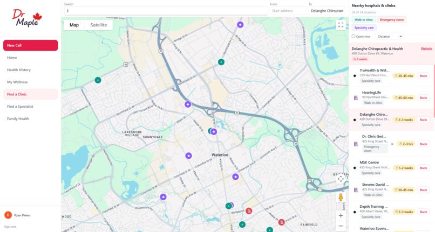This screenshot has width=435, height=232.
Task: Click 490 Dutton Drive address in header card
Action: tap(372, 53)
